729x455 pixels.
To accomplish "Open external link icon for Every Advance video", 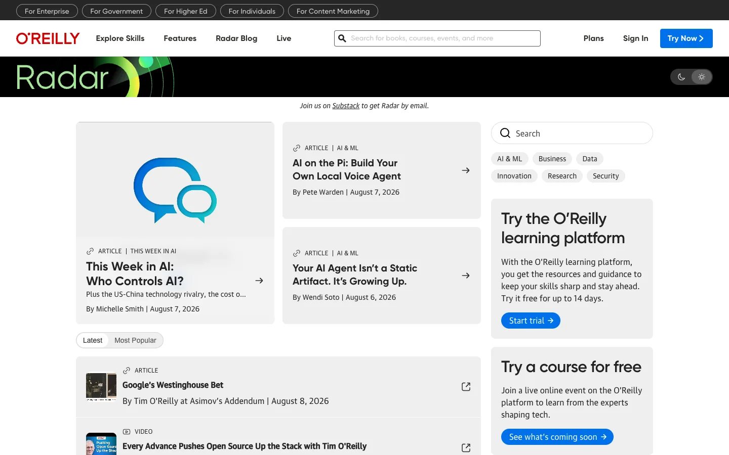I will click(466, 448).
